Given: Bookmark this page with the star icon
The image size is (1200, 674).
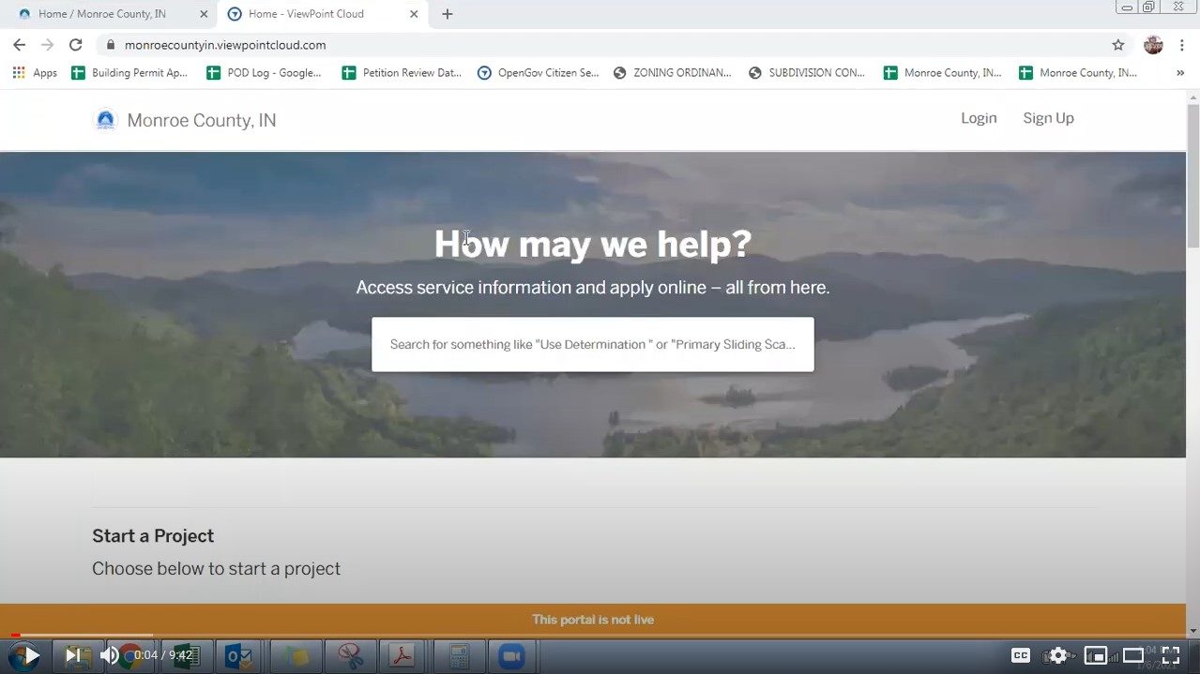Looking at the screenshot, I should 1117,44.
